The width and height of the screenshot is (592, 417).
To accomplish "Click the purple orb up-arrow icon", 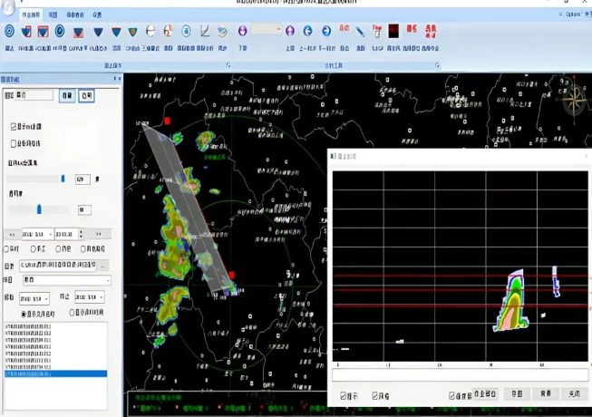I will pyautogui.click(x=290, y=31).
